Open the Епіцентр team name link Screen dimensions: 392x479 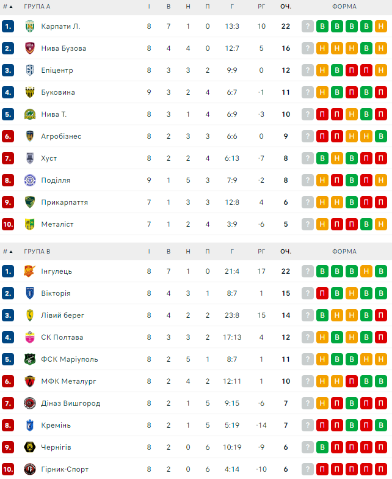57,70
